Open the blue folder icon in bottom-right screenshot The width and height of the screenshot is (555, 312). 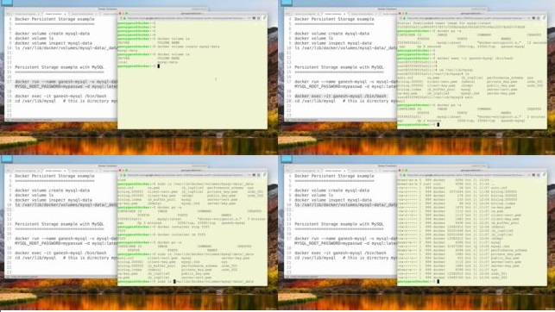(287, 159)
